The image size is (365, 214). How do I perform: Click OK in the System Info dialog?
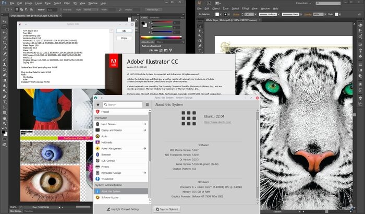point(124,31)
